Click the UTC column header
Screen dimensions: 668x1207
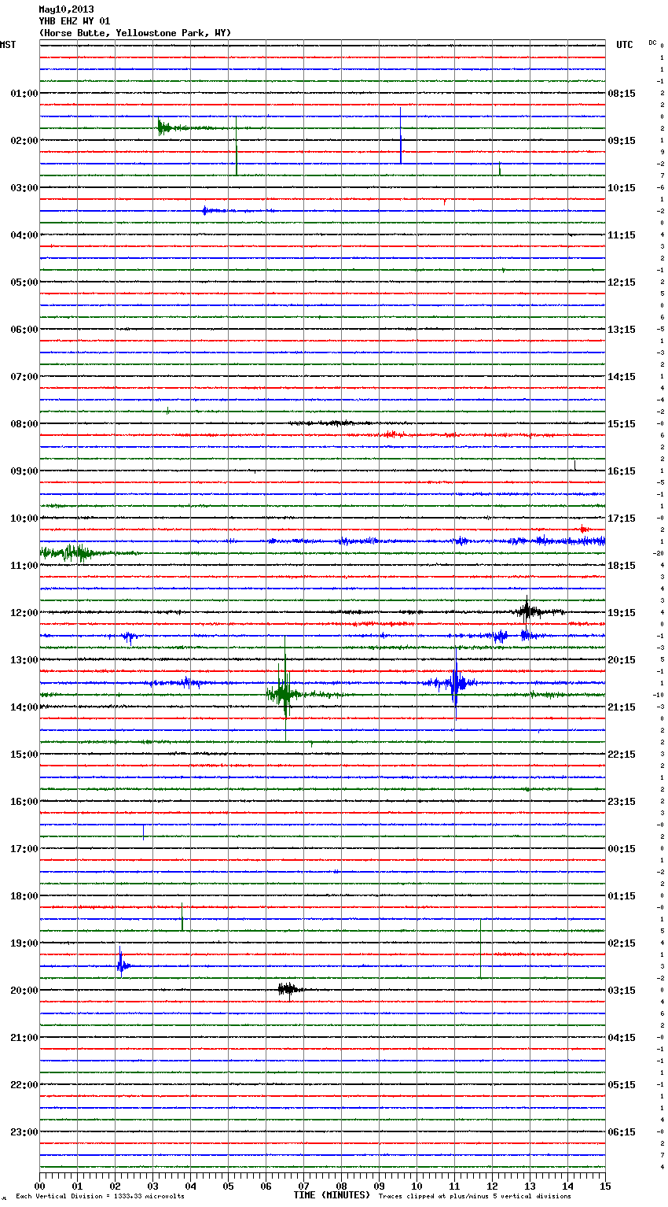625,45
